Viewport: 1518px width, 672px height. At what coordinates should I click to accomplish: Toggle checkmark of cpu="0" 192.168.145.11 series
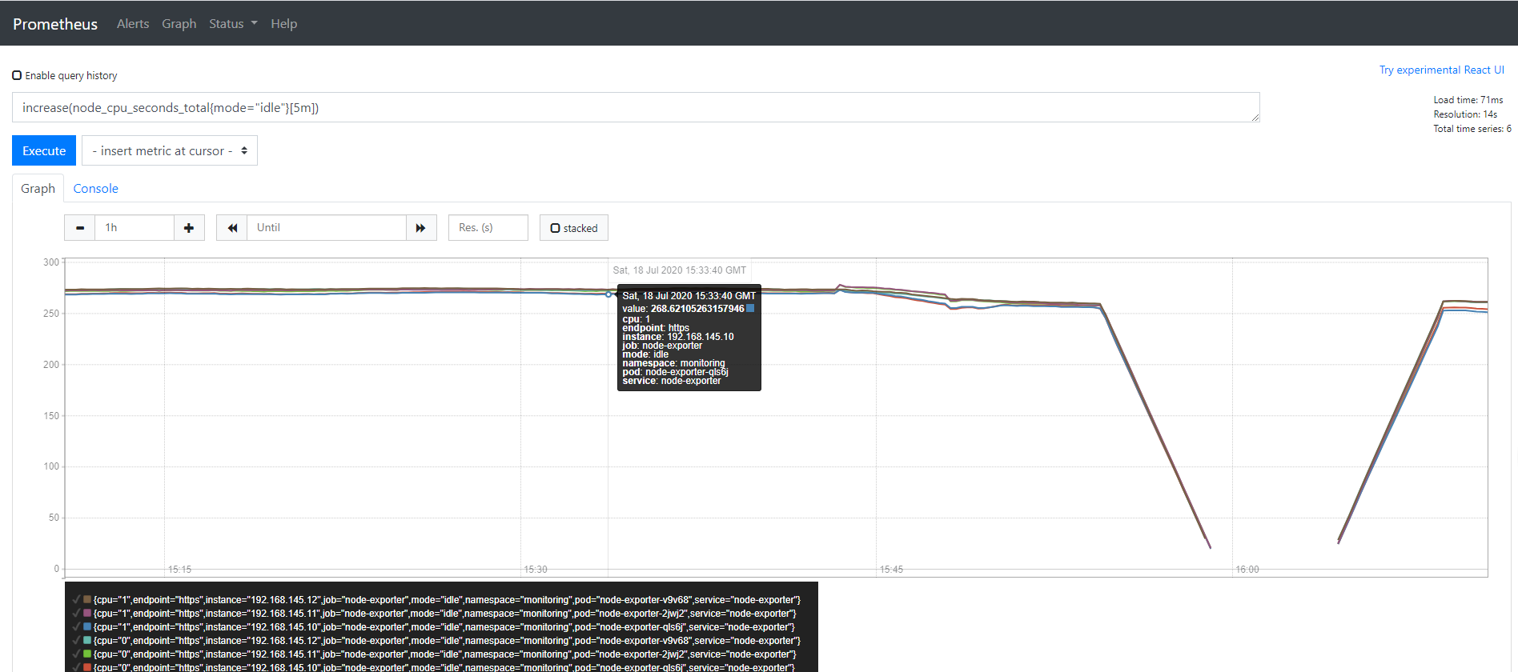(x=76, y=654)
